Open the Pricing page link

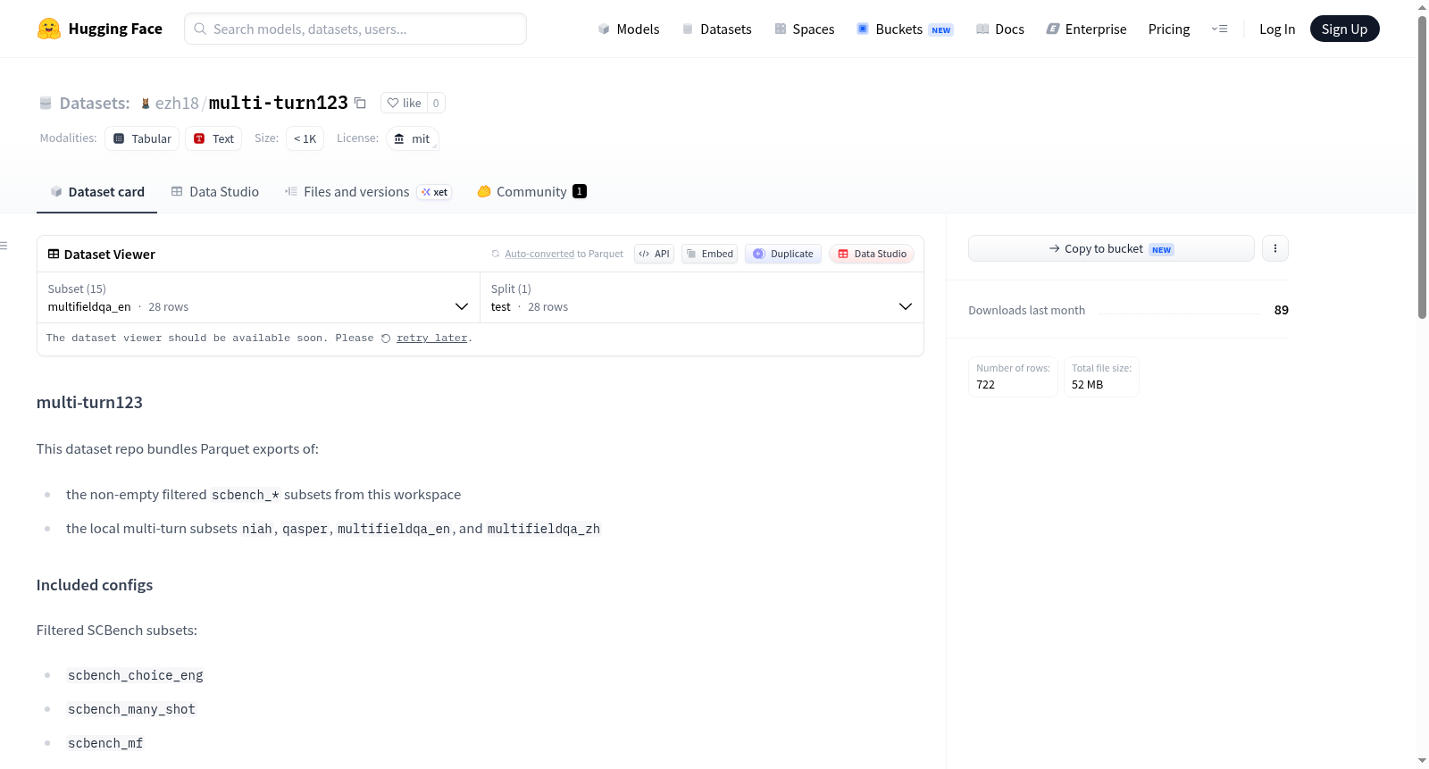1169,29
